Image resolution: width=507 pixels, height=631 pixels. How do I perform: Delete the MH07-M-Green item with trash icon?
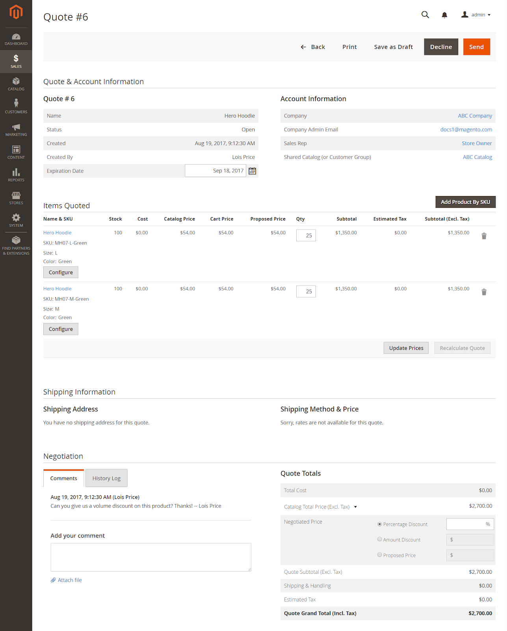click(484, 292)
